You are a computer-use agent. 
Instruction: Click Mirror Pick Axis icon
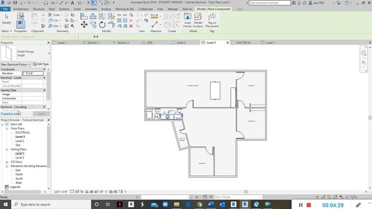[x=102, y=16]
